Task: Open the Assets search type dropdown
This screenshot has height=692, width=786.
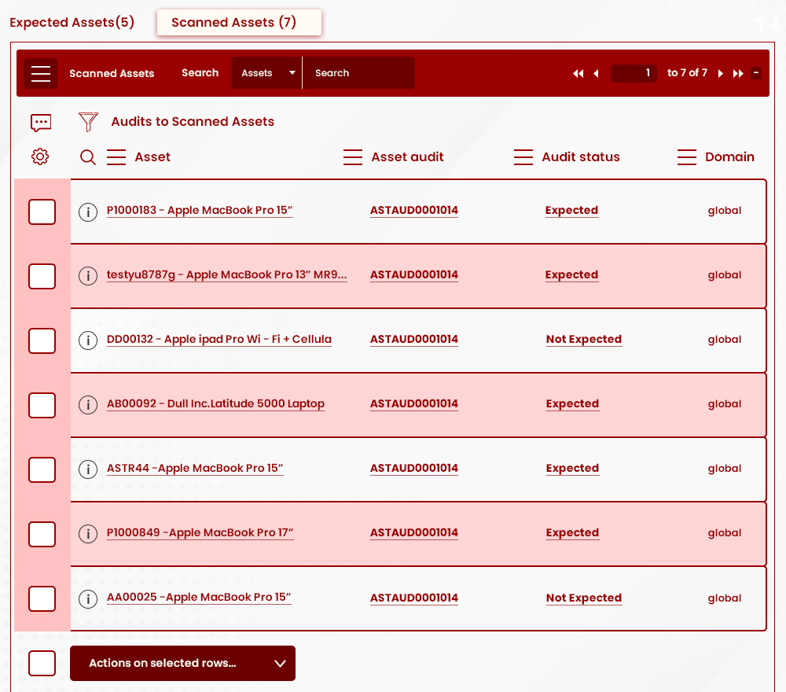Action: point(266,72)
